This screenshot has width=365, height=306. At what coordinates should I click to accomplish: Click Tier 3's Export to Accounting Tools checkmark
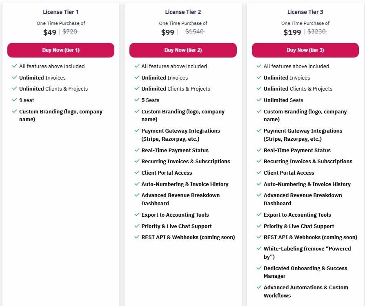[259, 215]
